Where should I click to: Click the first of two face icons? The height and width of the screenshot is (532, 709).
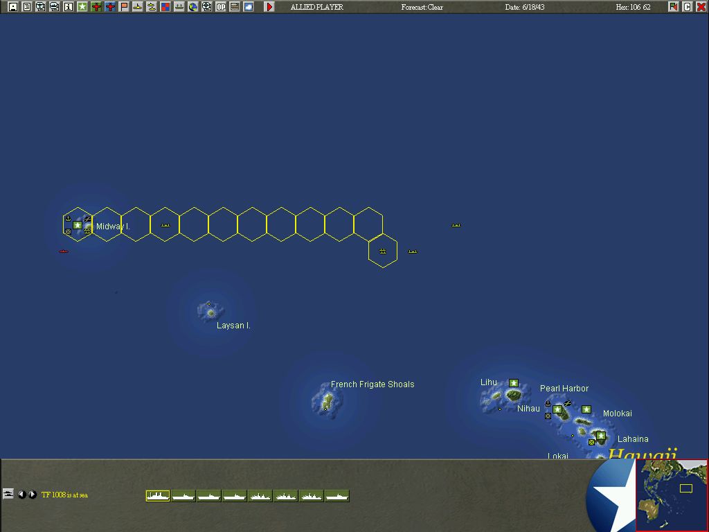click(41, 7)
